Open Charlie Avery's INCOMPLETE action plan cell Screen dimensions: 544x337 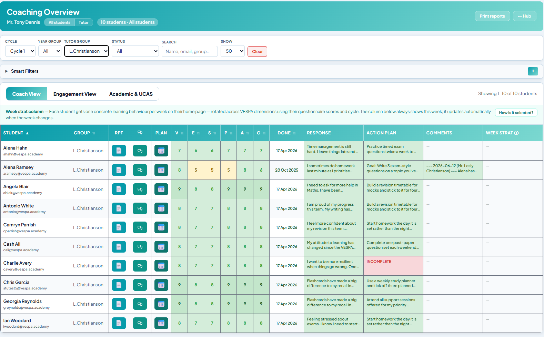[393, 266]
